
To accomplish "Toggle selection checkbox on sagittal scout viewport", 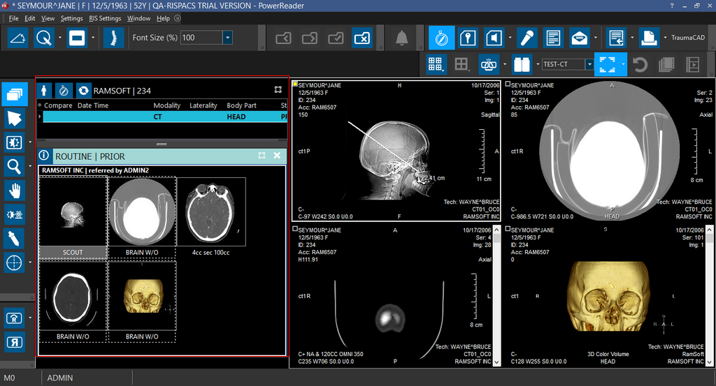I will [295, 84].
